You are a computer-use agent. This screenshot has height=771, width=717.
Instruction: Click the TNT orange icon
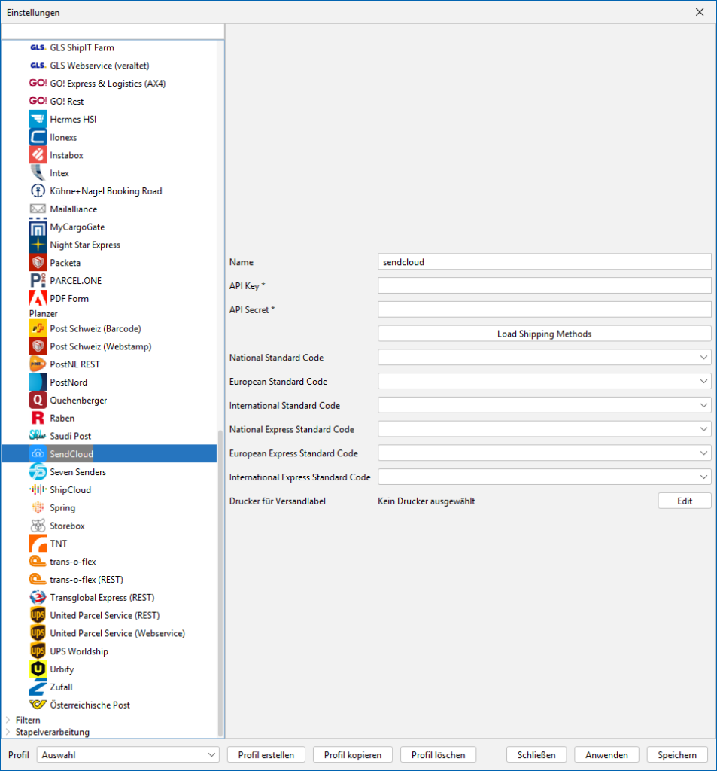[38, 544]
